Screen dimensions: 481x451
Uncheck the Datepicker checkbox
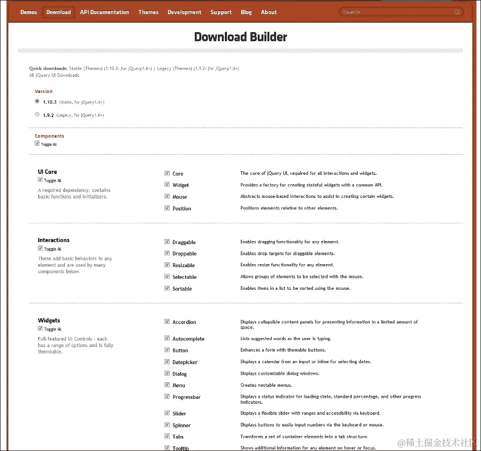pyautogui.click(x=167, y=362)
